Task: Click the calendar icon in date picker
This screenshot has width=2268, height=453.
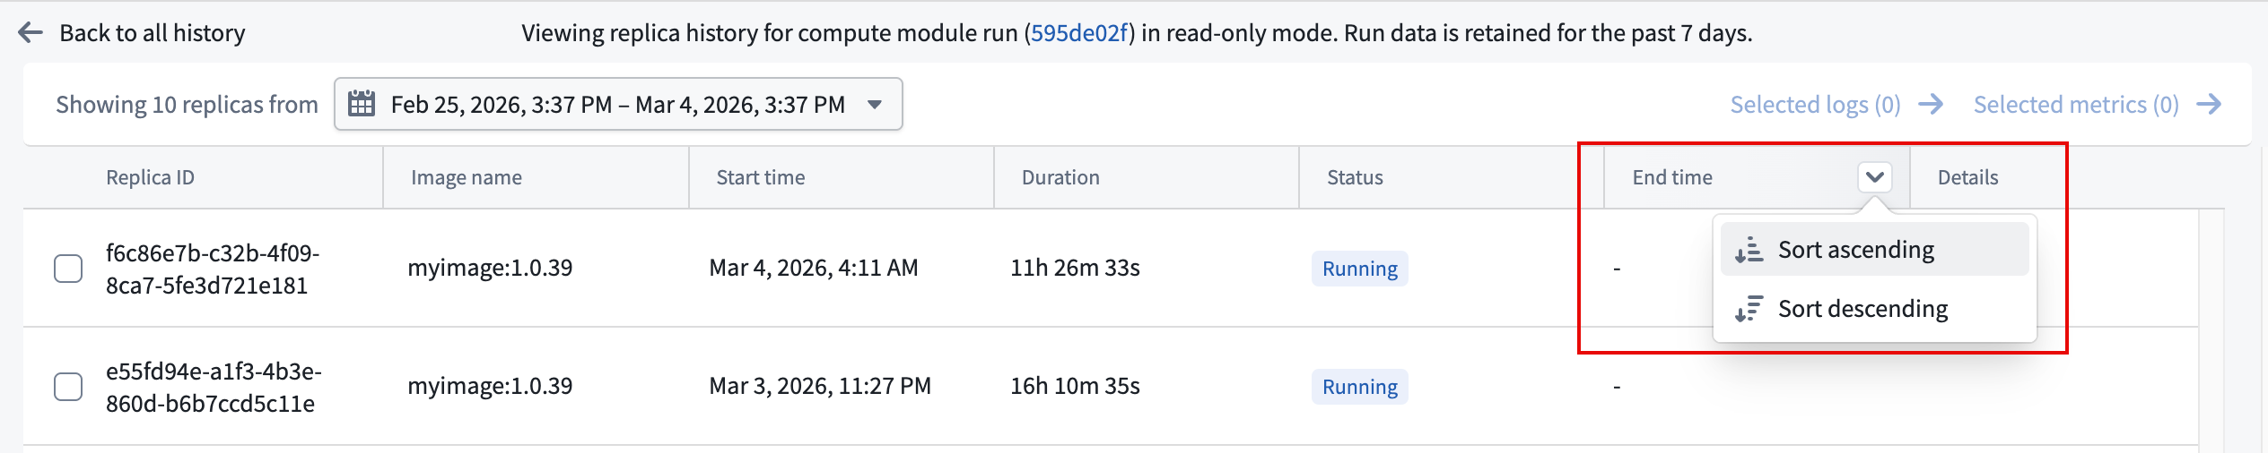Action: pos(362,104)
